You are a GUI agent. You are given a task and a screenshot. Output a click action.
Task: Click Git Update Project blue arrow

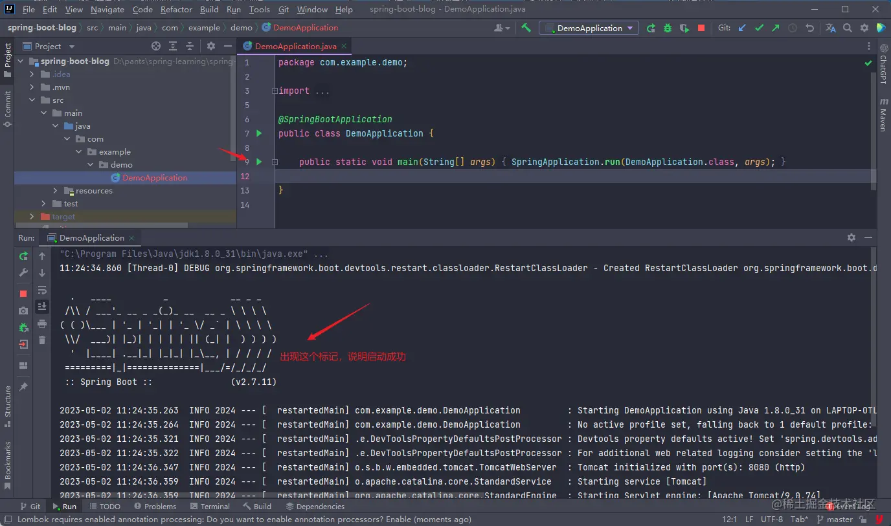coord(742,28)
